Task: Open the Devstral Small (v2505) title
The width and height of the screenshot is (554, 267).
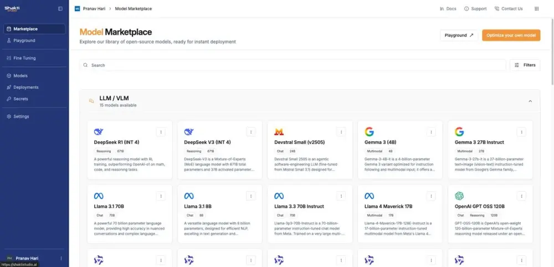Action: (x=300, y=142)
